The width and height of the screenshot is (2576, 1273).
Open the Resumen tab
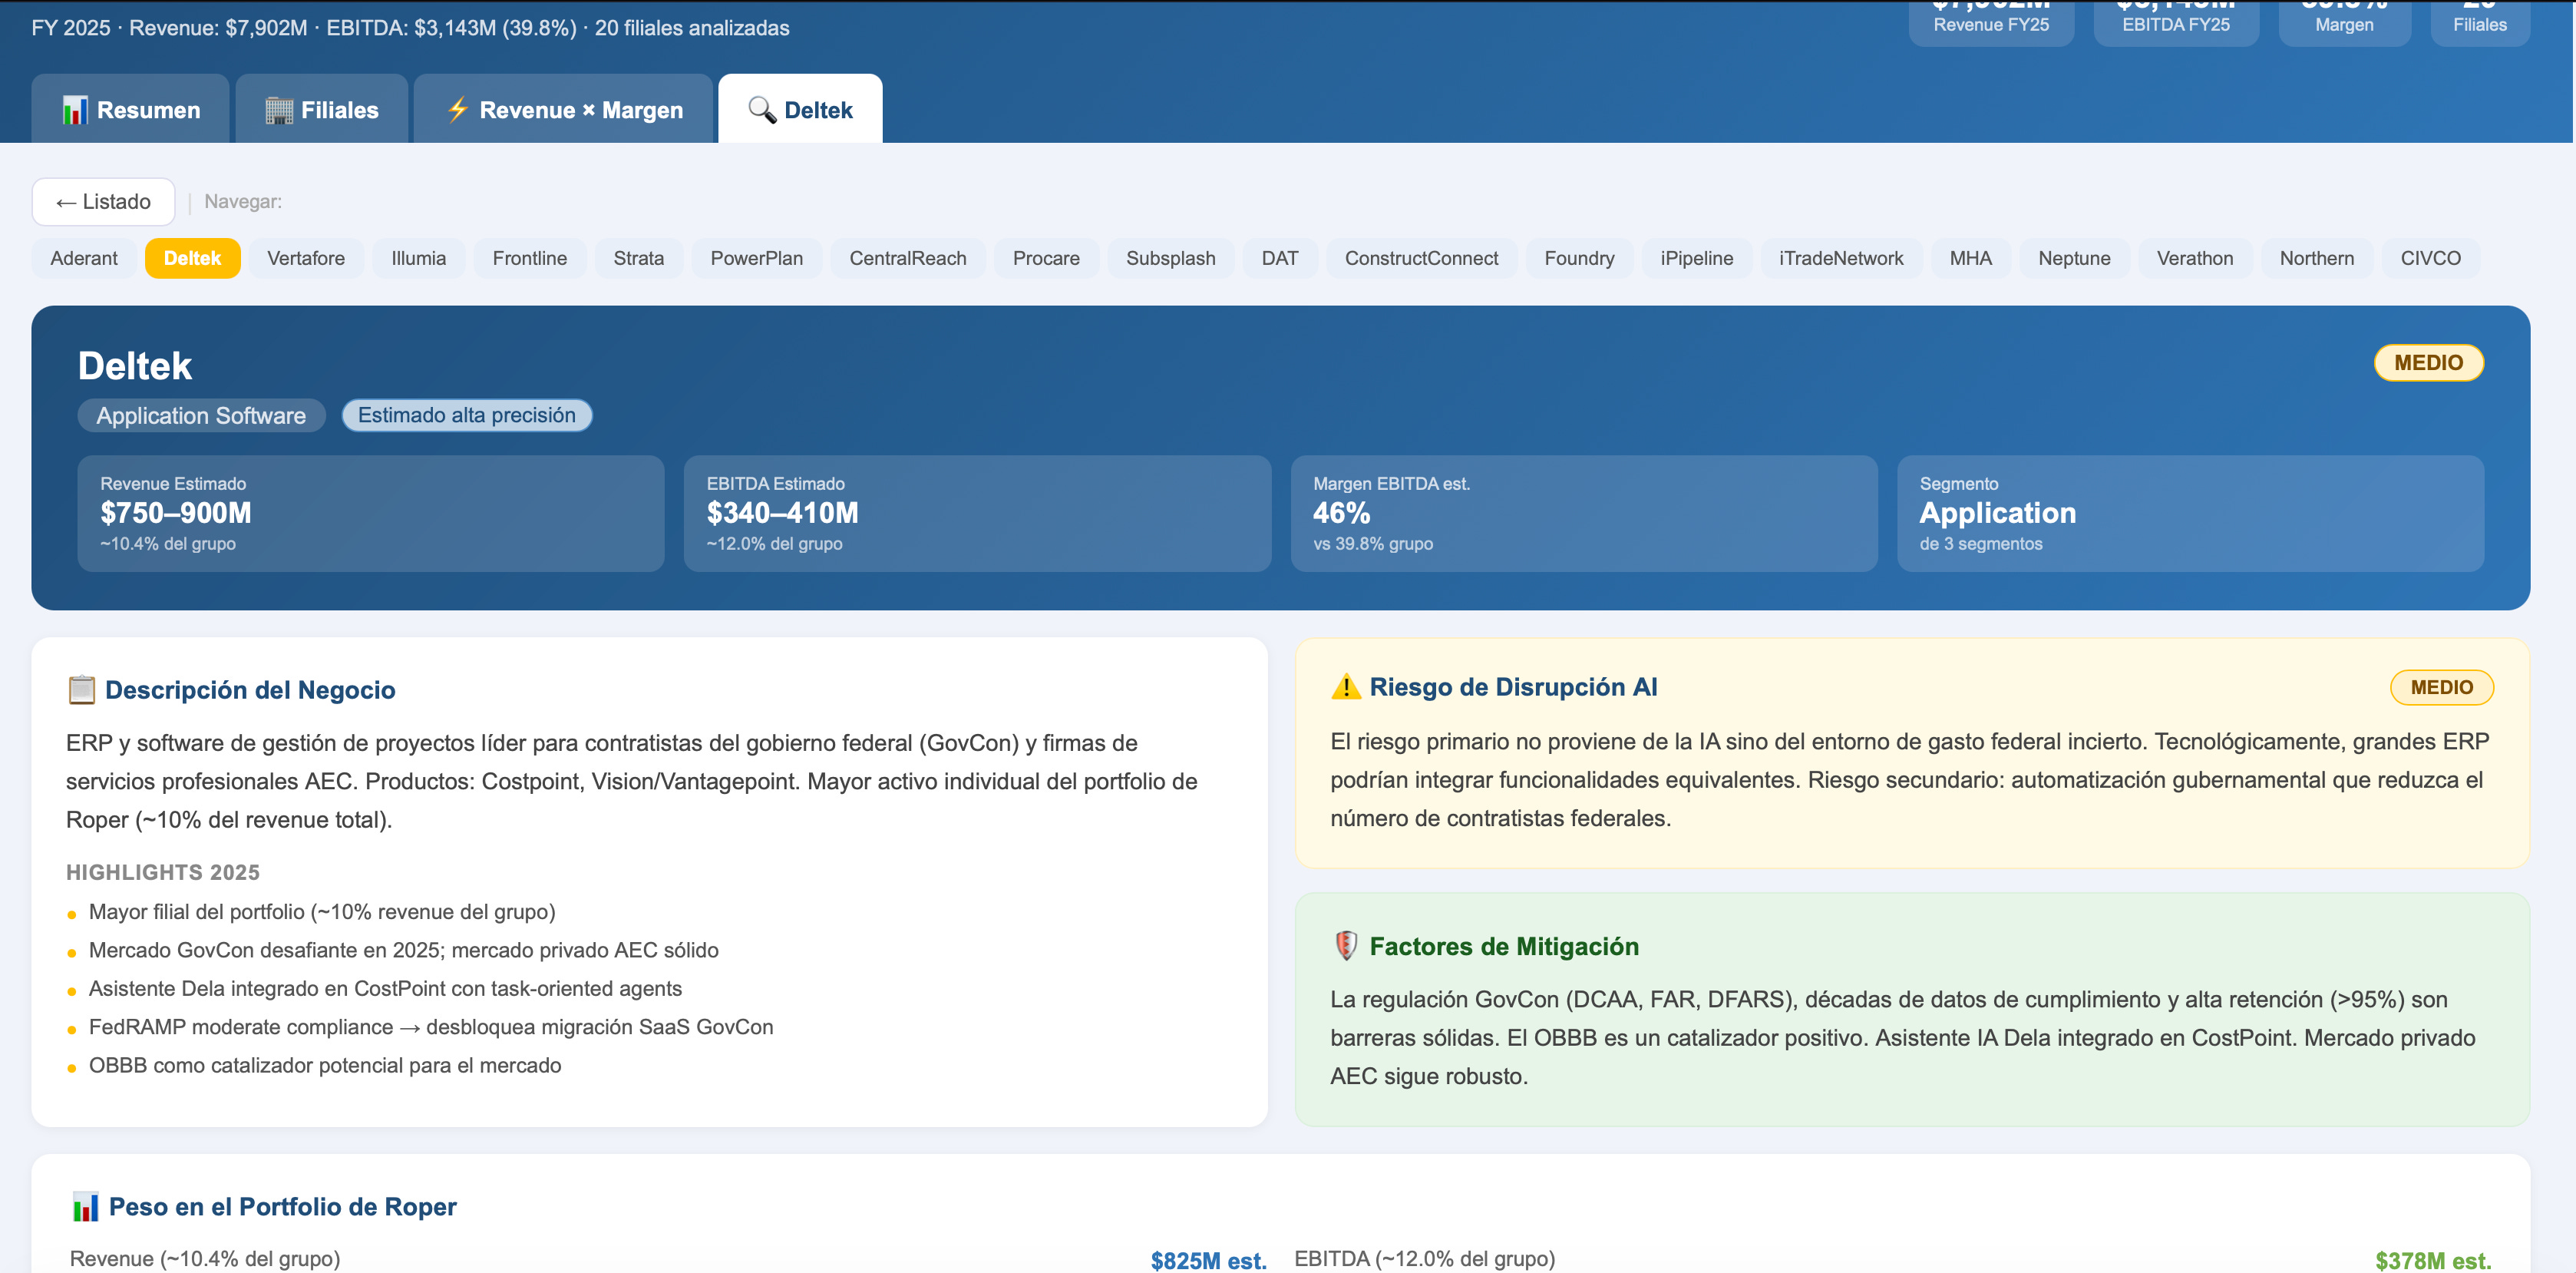point(130,110)
